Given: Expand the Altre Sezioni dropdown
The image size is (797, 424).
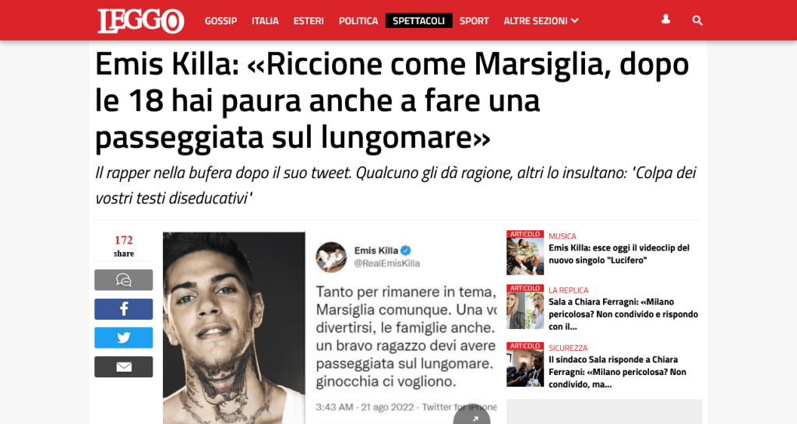Looking at the screenshot, I should coord(541,21).
